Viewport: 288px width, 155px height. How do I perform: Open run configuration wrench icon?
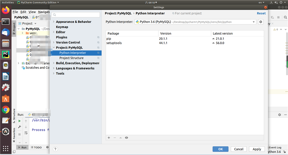19,127
